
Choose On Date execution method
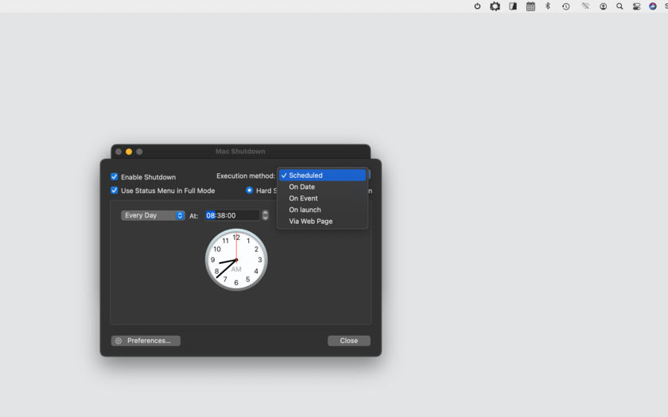pos(323,187)
